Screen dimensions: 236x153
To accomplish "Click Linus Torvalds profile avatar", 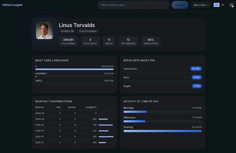I will pyautogui.click(x=45, y=30).
